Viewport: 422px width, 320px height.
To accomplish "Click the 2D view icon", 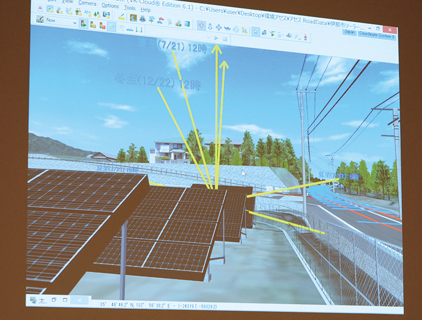I will pyautogui.click(x=122, y=27).
